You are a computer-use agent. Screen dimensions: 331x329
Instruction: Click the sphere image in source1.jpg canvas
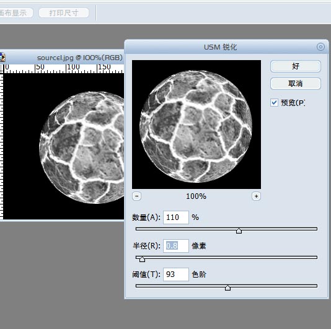point(82,147)
